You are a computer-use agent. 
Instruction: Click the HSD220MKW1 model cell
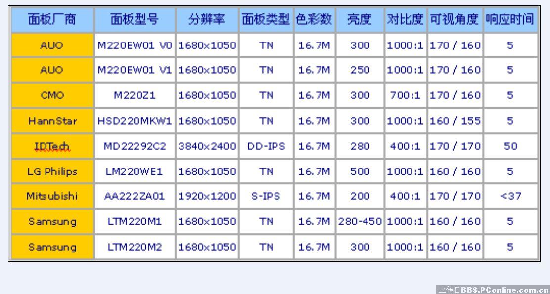tap(135, 121)
